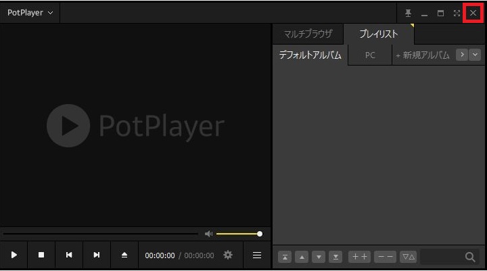Skip to the previous track
The width and height of the screenshot is (487, 271).
(69, 255)
